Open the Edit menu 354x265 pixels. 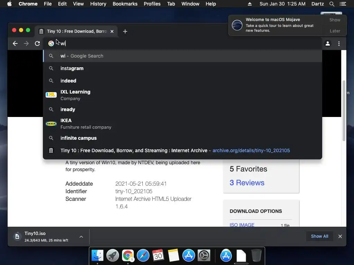pyautogui.click(x=62, y=4)
